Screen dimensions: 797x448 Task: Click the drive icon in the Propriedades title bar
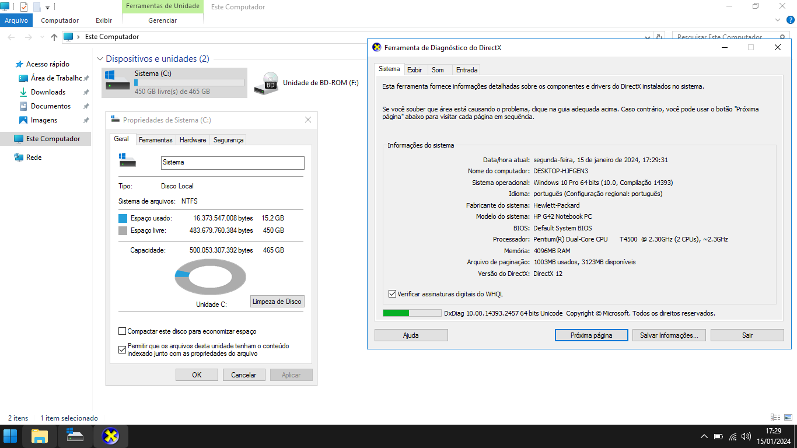pyautogui.click(x=115, y=120)
